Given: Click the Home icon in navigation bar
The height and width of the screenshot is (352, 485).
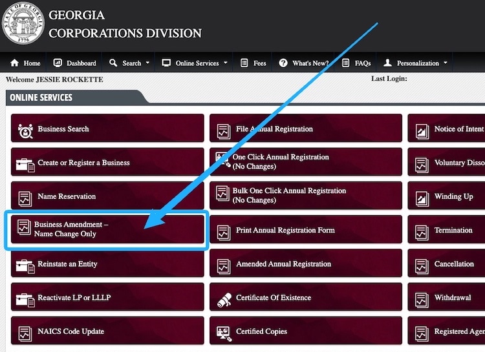Looking at the screenshot, I should click(14, 63).
